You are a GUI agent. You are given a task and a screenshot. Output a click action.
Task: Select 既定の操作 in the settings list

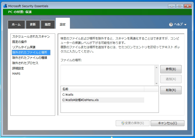[20, 42]
